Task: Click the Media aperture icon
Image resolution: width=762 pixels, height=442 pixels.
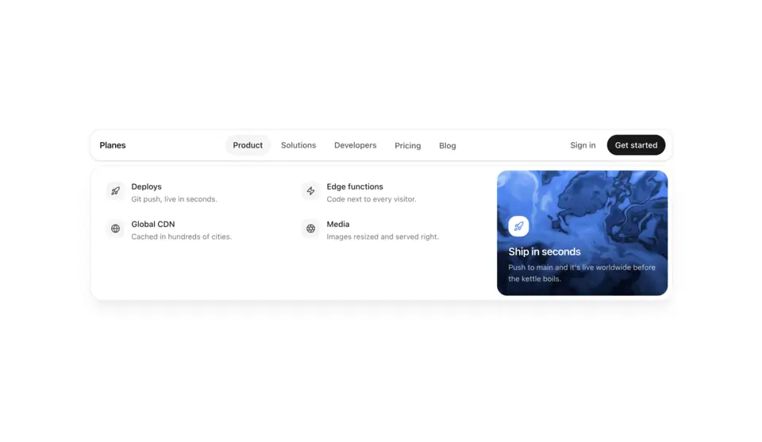Action: pos(310,229)
